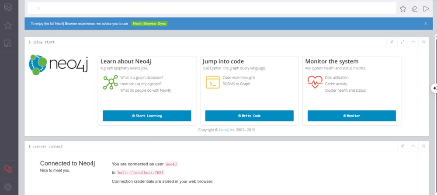Open the Documents search sidebar icon
The height and width of the screenshot is (195, 437).
tap(8, 44)
